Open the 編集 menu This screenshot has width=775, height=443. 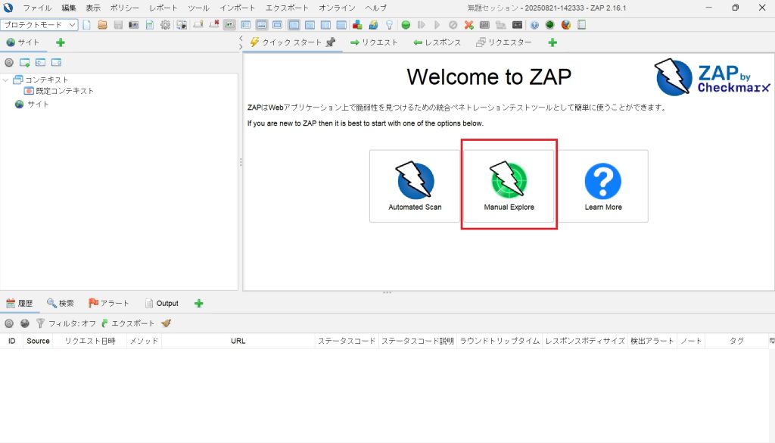69,8
